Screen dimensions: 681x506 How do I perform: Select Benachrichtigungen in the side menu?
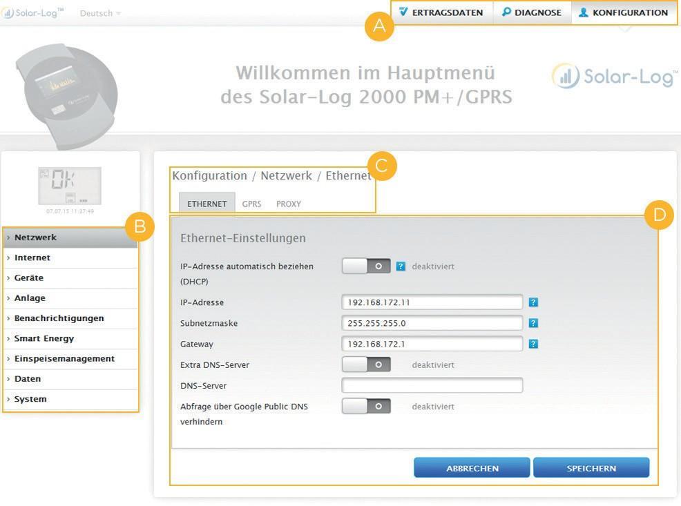coord(70,318)
